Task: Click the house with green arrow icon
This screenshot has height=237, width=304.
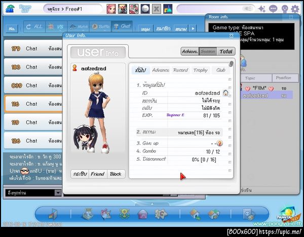Action: [x=195, y=215]
